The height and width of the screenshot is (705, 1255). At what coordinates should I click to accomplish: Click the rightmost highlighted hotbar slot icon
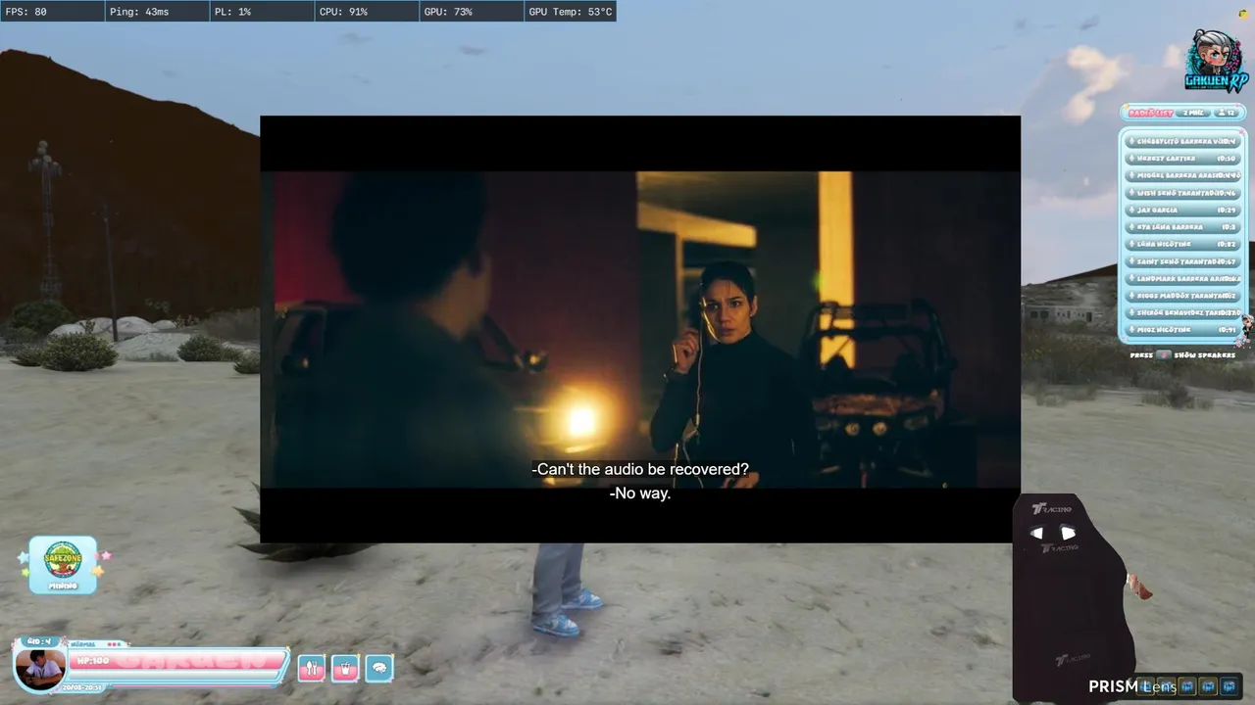pyautogui.click(x=1229, y=686)
